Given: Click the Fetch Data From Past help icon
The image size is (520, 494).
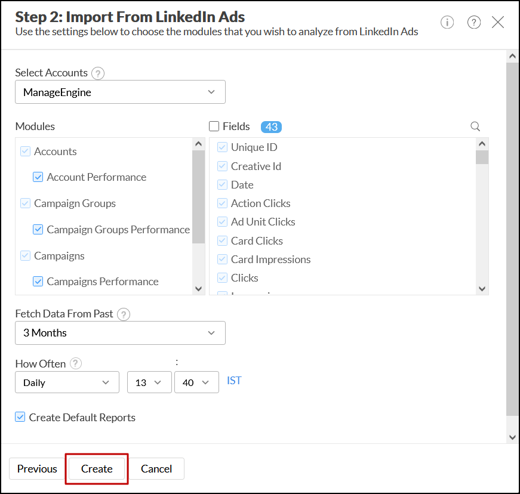Looking at the screenshot, I should [124, 314].
